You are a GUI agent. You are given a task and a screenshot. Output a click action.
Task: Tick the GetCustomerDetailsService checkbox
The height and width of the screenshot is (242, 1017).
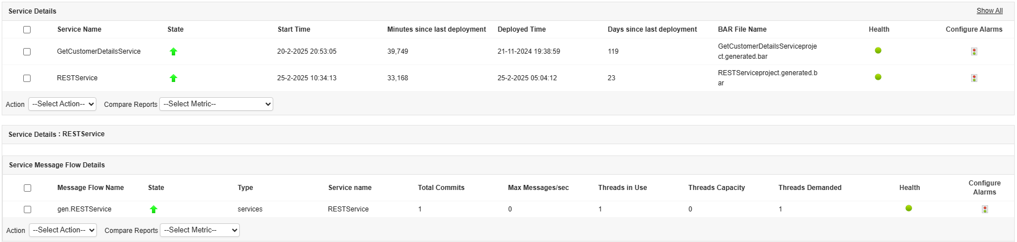coord(27,51)
